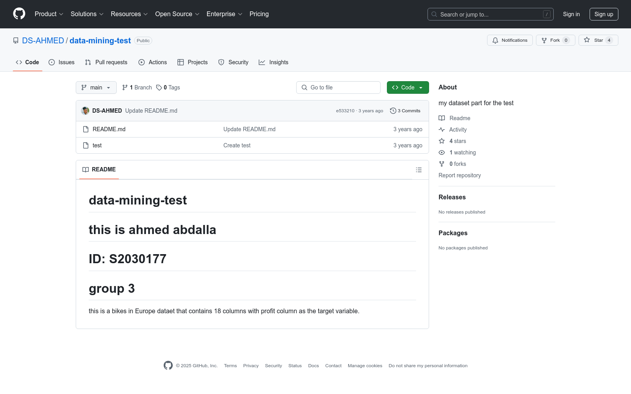This screenshot has height=394, width=631.
Task: Open the Enterprise dropdown
Action: 224,14
